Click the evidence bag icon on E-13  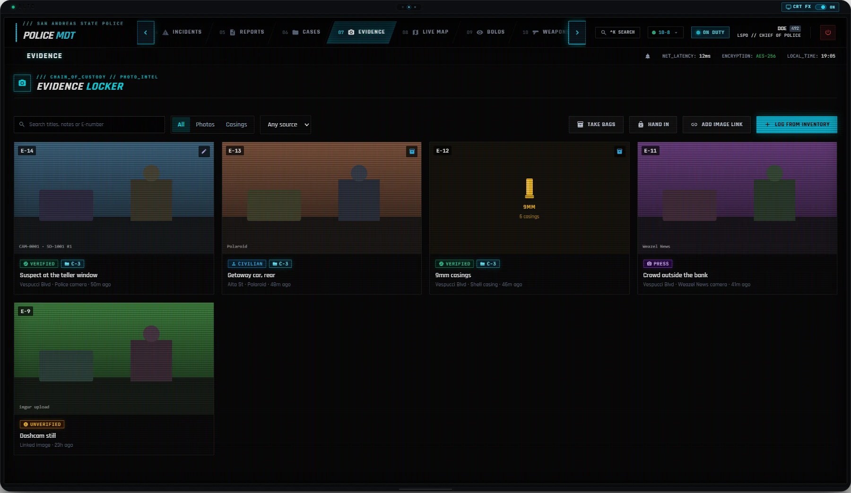coord(412,152)
